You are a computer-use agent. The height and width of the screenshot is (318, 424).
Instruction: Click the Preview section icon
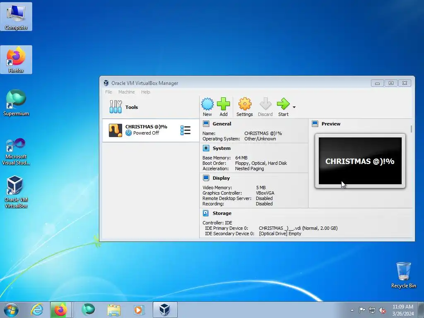[315, 124]
